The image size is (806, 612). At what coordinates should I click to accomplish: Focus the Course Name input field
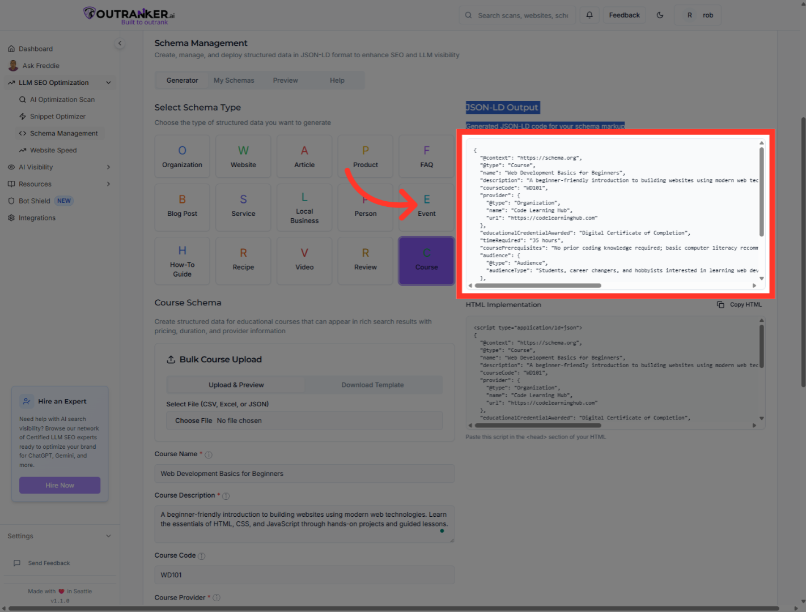point(304,474)
